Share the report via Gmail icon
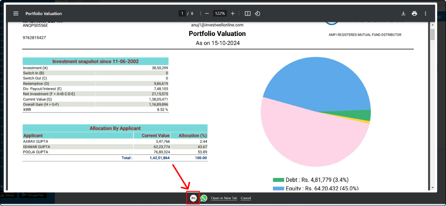Screen dimensions: 446x206 193,198
